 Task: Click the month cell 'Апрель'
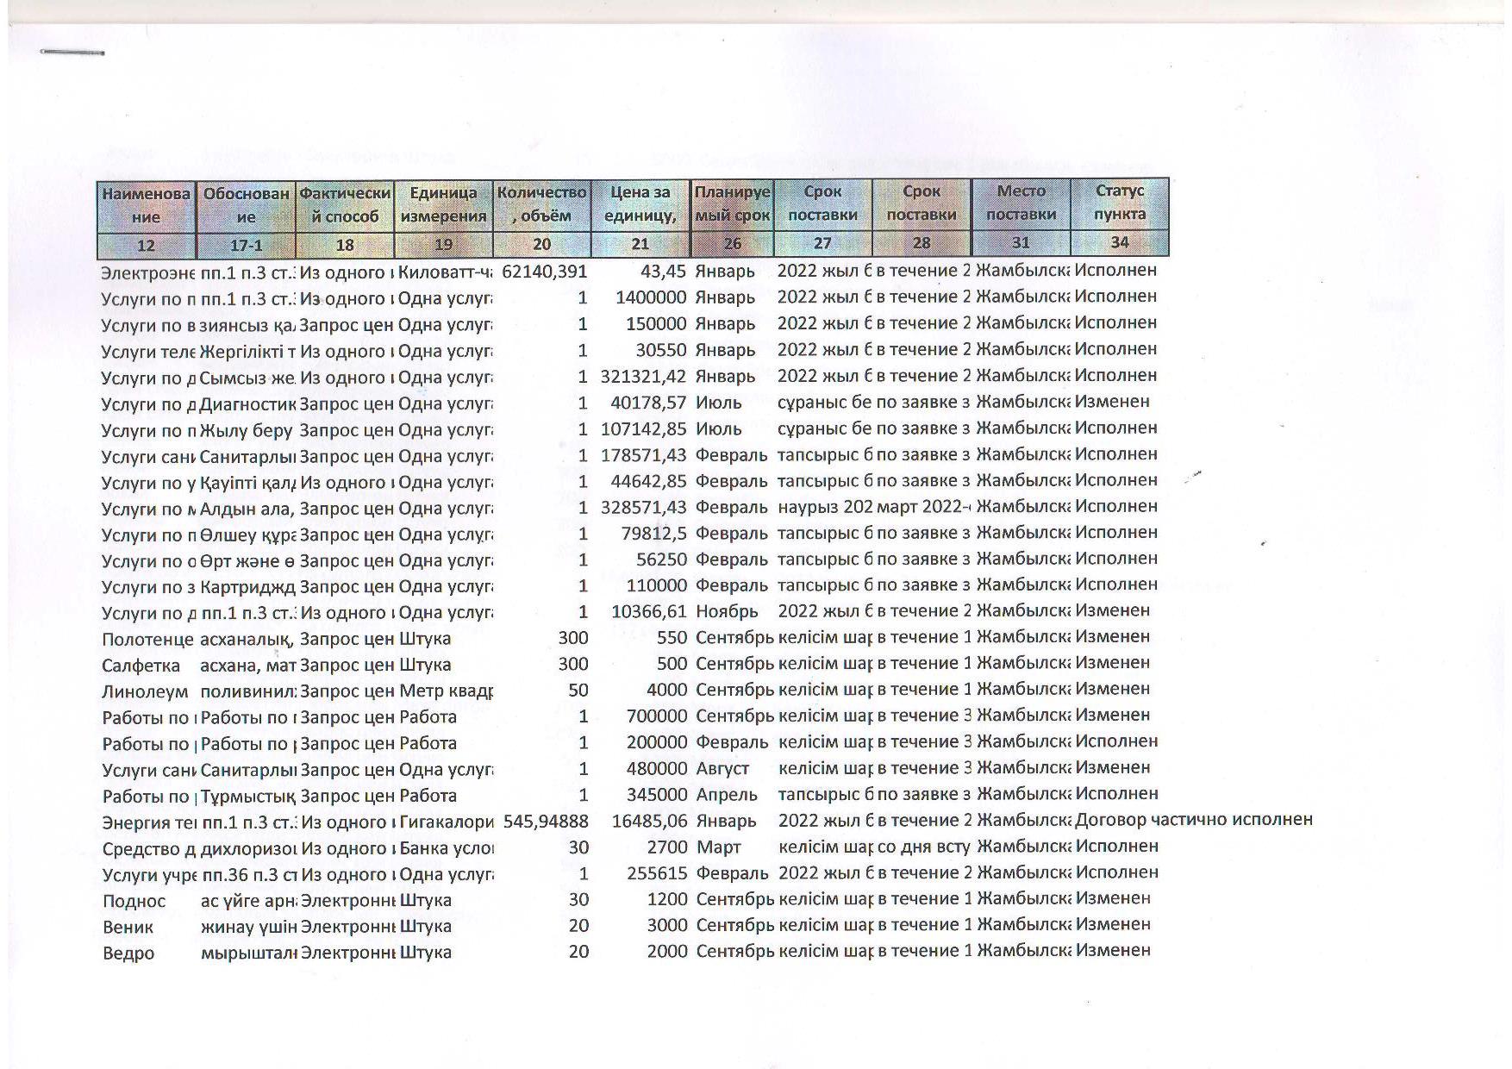(x=726, y=796)
